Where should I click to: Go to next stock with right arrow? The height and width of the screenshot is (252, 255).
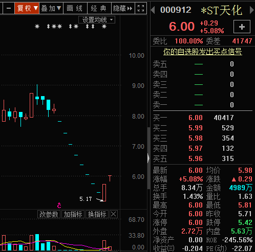[251, 10]
